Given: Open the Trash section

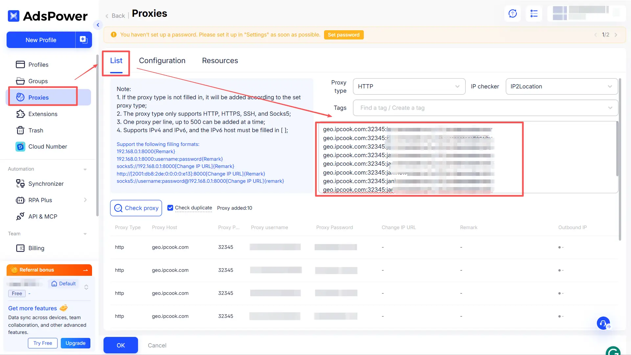Looking at the screenshot, I should click(x=35, y=130).
